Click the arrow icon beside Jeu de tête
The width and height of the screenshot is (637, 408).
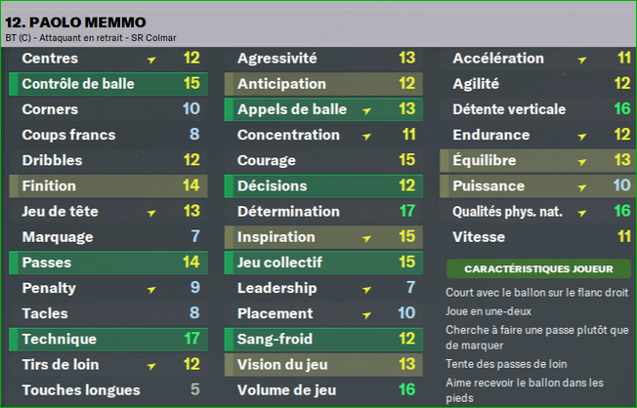[151, 213]
